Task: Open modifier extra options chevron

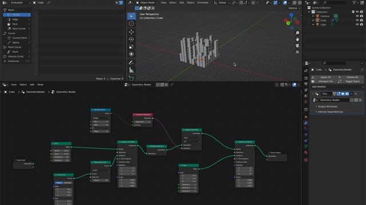Action: [x=351, y=93]
